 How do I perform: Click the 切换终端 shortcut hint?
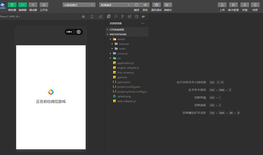pyautogui.click(x=200, y=97)
